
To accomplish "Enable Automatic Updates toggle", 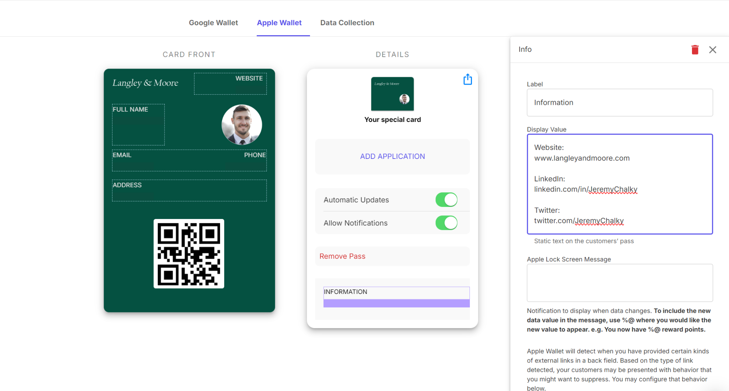I will [x=446, y=200].
